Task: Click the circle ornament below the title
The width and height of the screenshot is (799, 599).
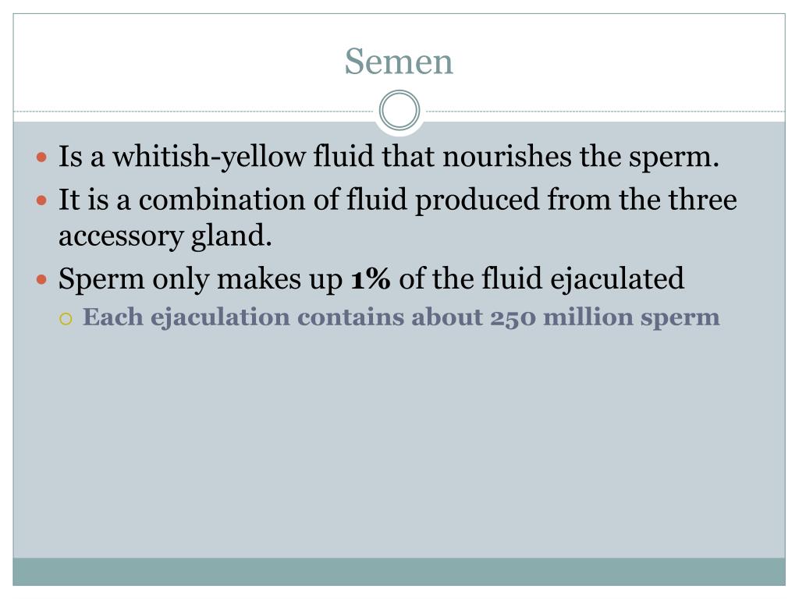Action: pyautogui.click(x=399, y=110)
